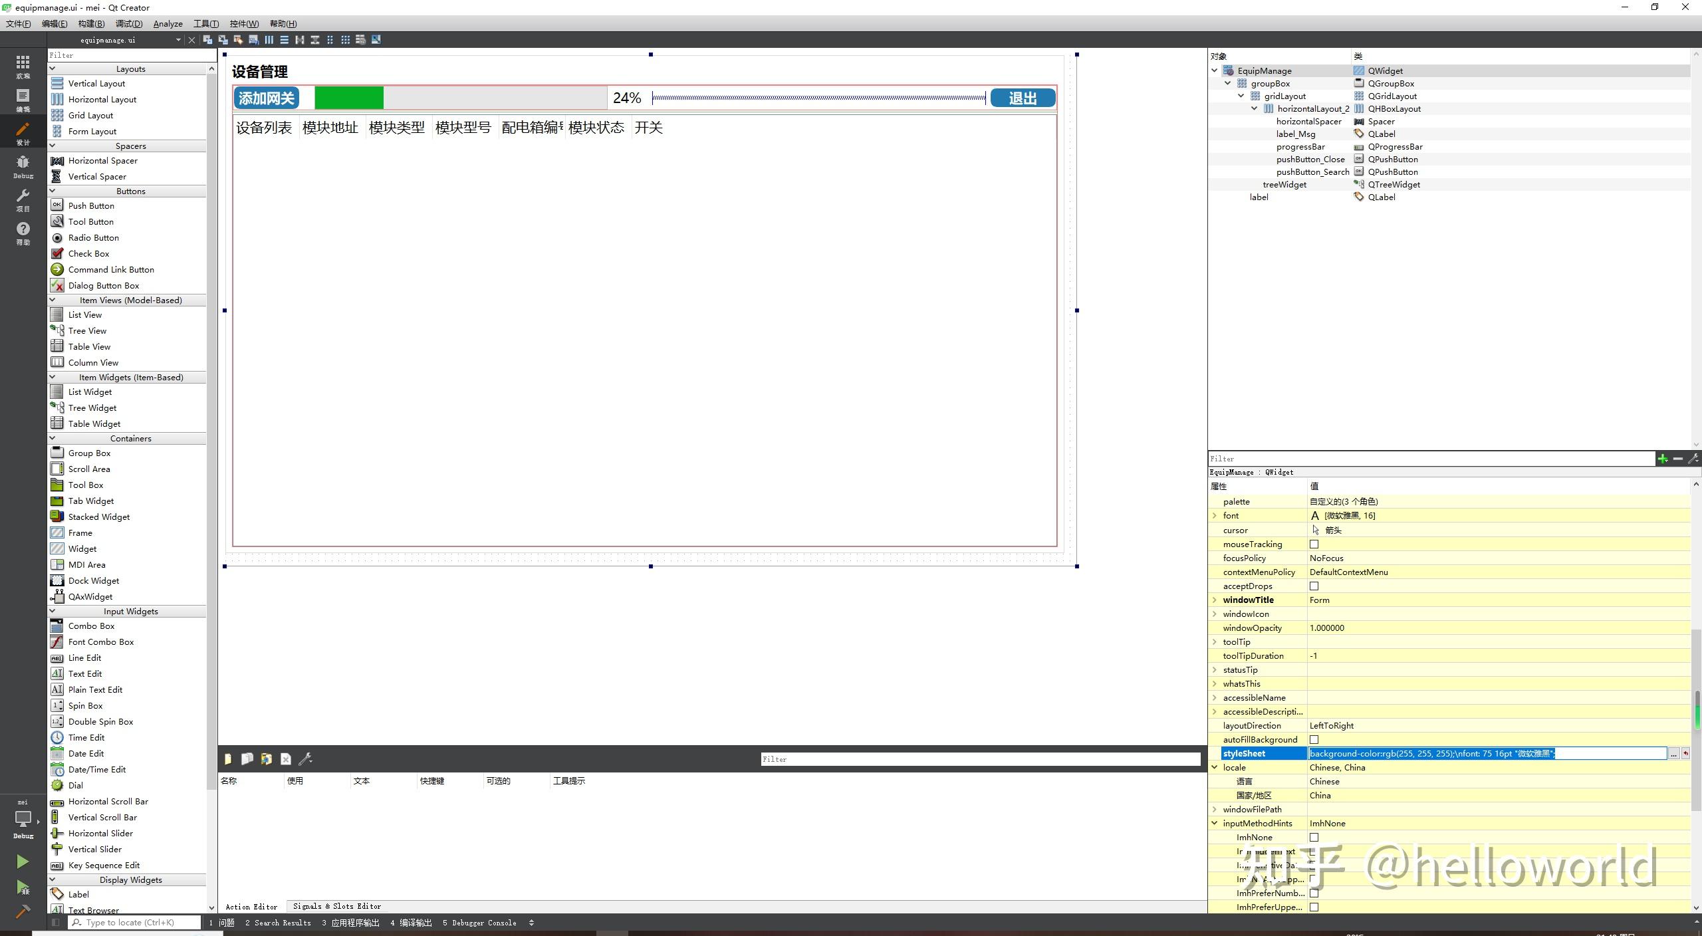Enable the mouseTracking checkbox
Screen dimensions: 1702x936
(1314, 544)
